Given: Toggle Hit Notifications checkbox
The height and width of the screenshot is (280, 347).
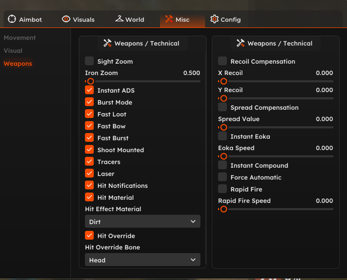Looking at the screenshot, I should tap(90, 185).
